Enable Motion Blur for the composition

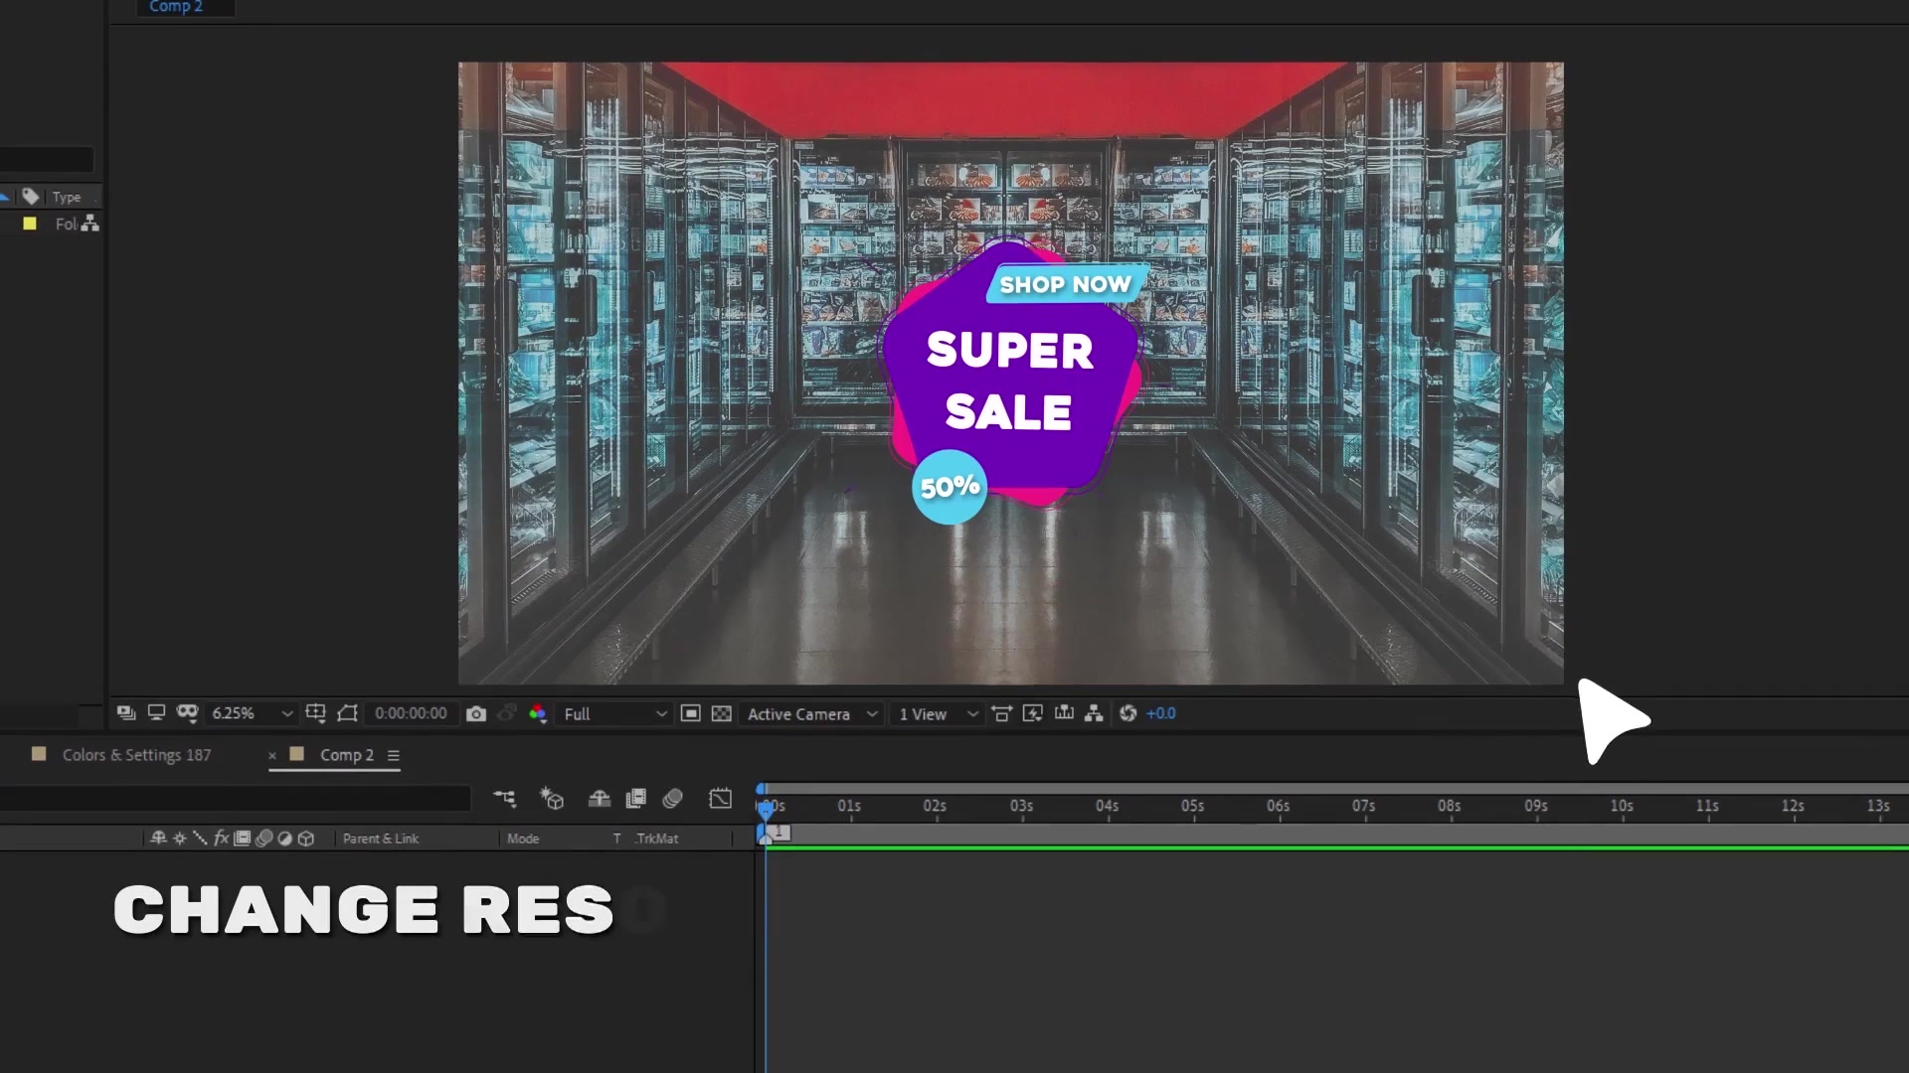point(673,798)
